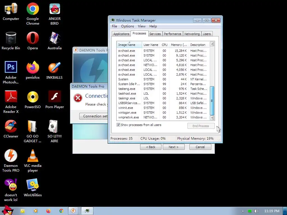Click the penisfox Firefox desktop icon
Screen dimensions: 287x215
[33, 70]
